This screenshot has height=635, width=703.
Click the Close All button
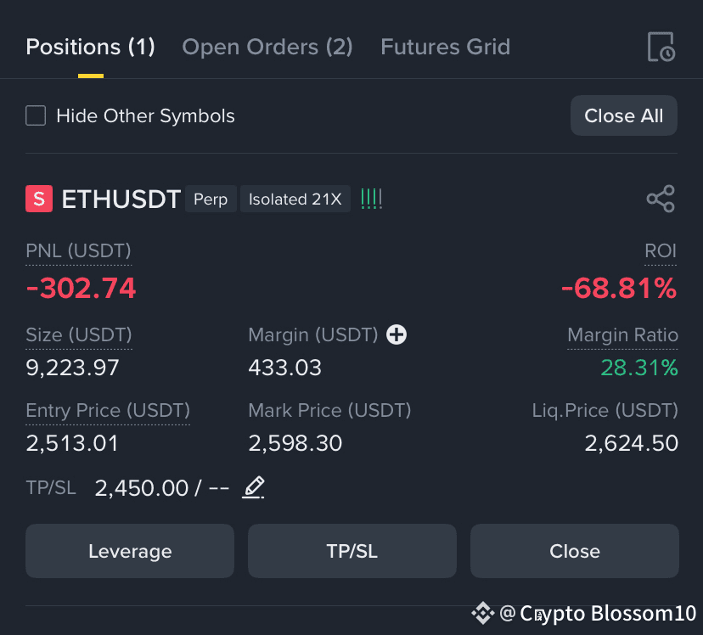click(624, 115)
